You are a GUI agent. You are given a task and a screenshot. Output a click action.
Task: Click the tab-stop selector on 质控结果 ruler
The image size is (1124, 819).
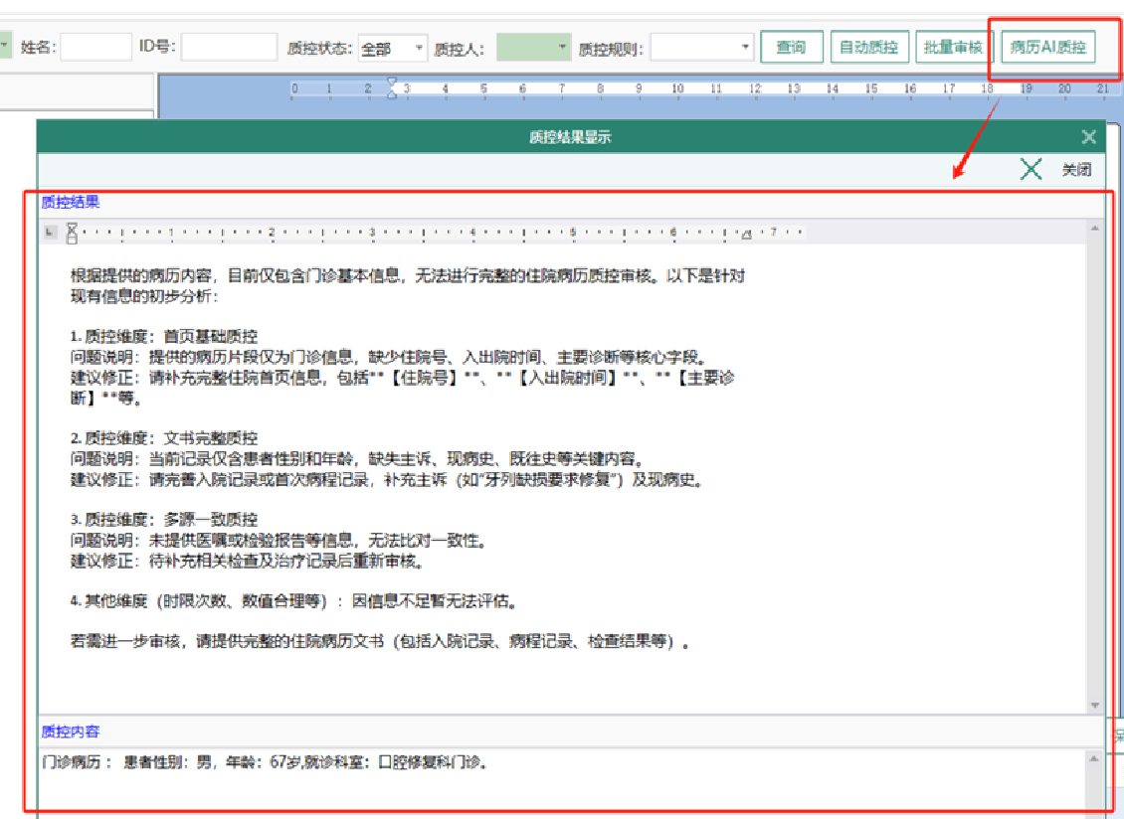(51, 233)
